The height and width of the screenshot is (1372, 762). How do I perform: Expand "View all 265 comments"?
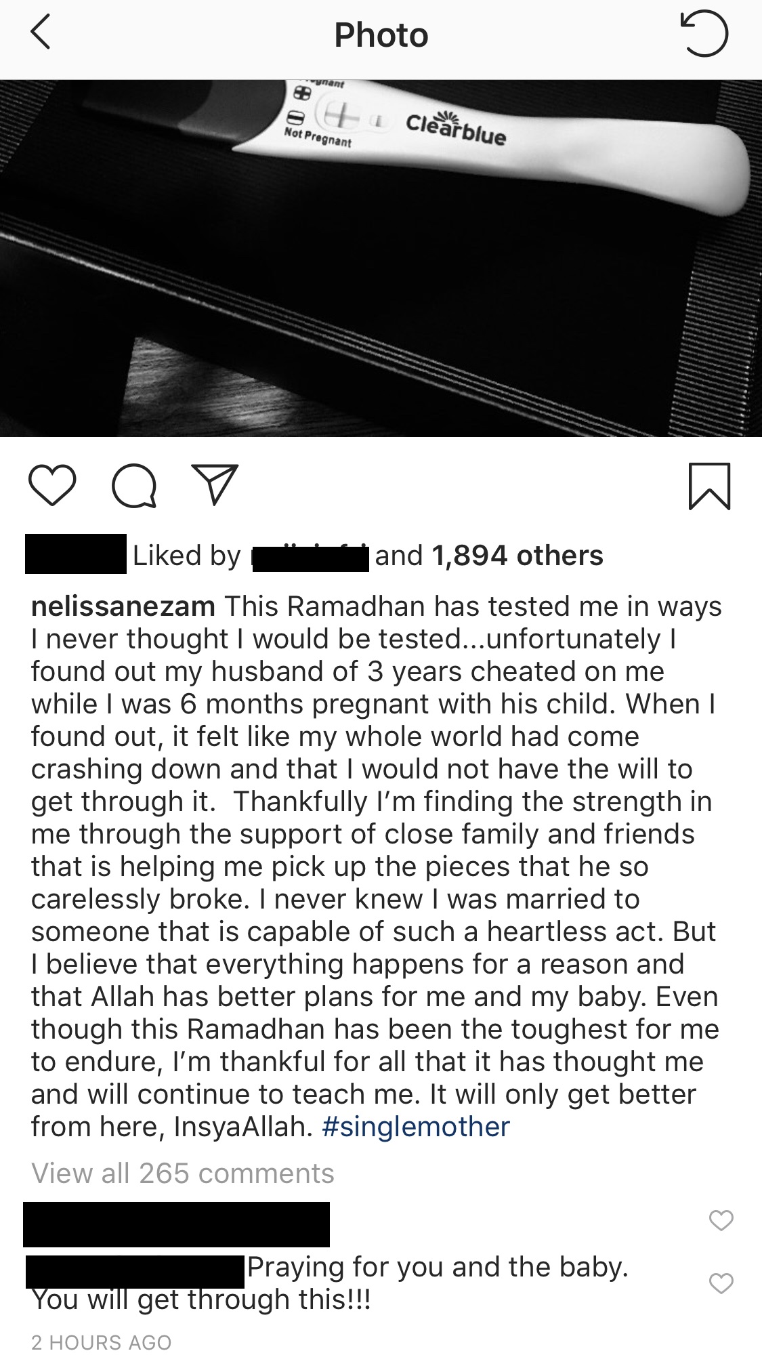(183, 1173)
